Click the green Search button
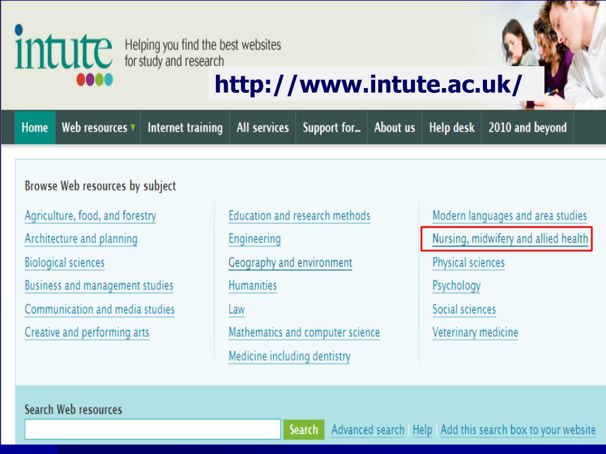 point(304,429)
